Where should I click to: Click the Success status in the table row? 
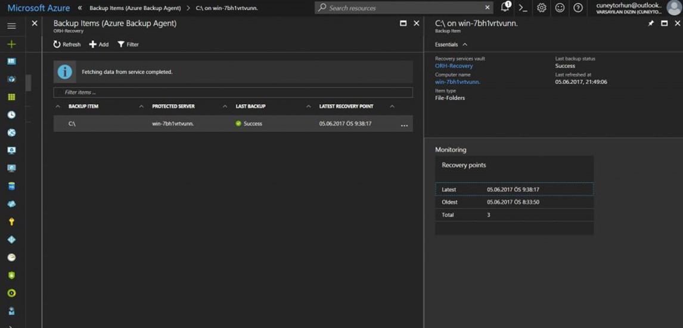click(249, 124)
